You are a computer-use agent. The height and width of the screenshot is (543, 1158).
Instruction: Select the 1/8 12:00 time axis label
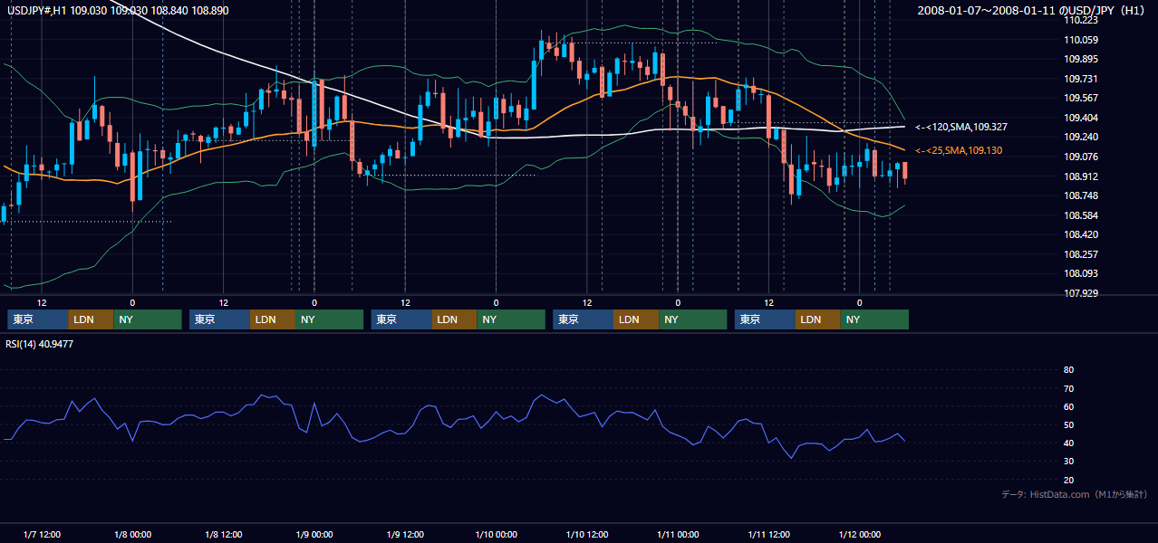tap(223, 535)
